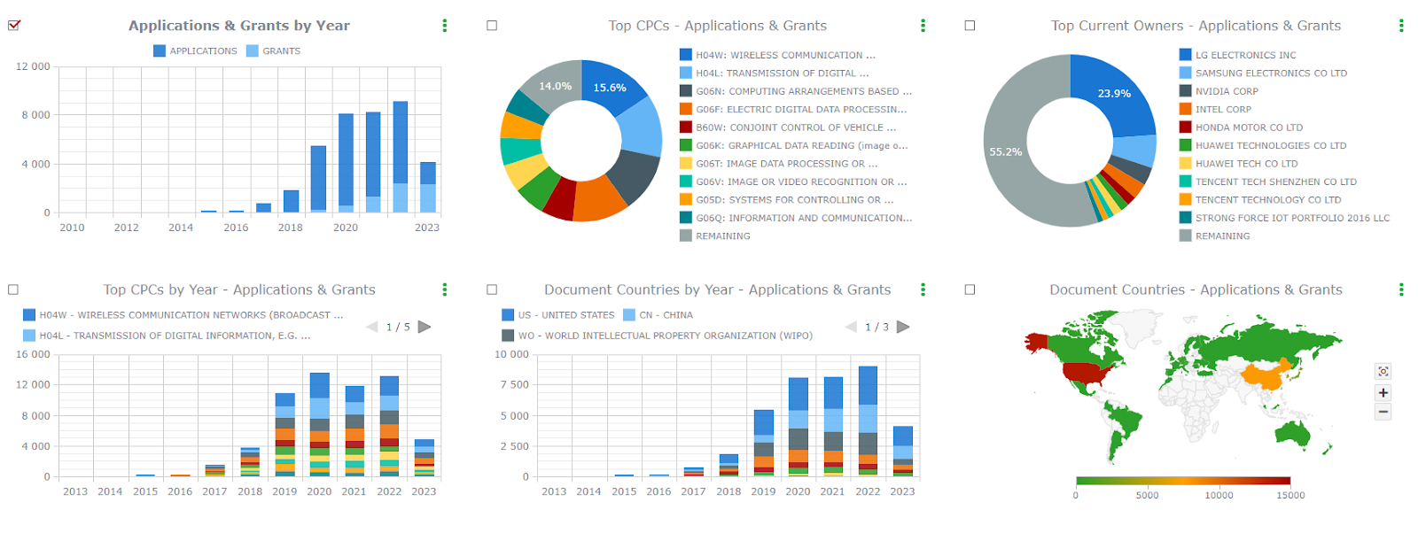Check the Document Countries by Year checkbox
The height and width of the screenshot is (533, 1418).
click(492, 290)
